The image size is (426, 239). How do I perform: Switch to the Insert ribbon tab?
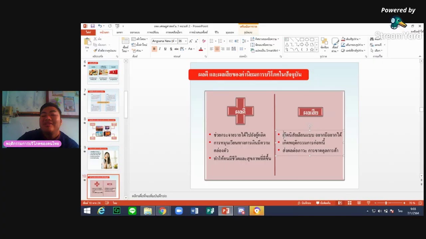119,33
